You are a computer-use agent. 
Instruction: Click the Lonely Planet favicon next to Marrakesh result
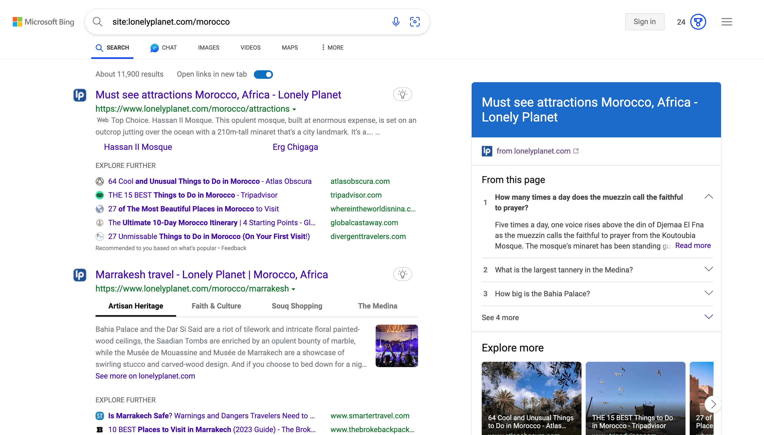(79, 273)
